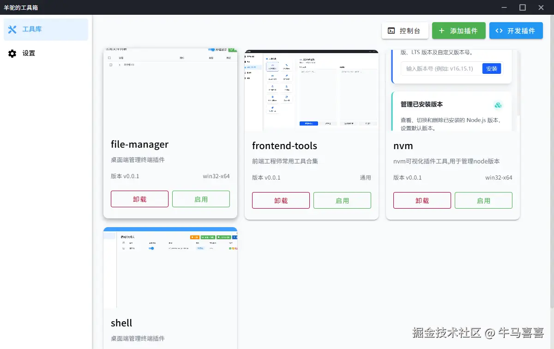Screen dimensions: 554x349
Task: Enable the frontend-tools plugin
Action: [x=342, y=200]
